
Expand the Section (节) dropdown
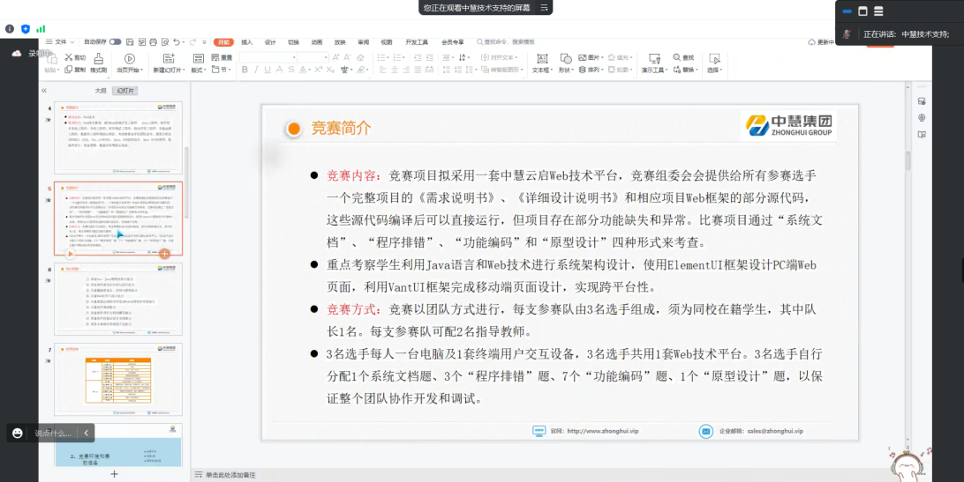click(x=228, y=70)
